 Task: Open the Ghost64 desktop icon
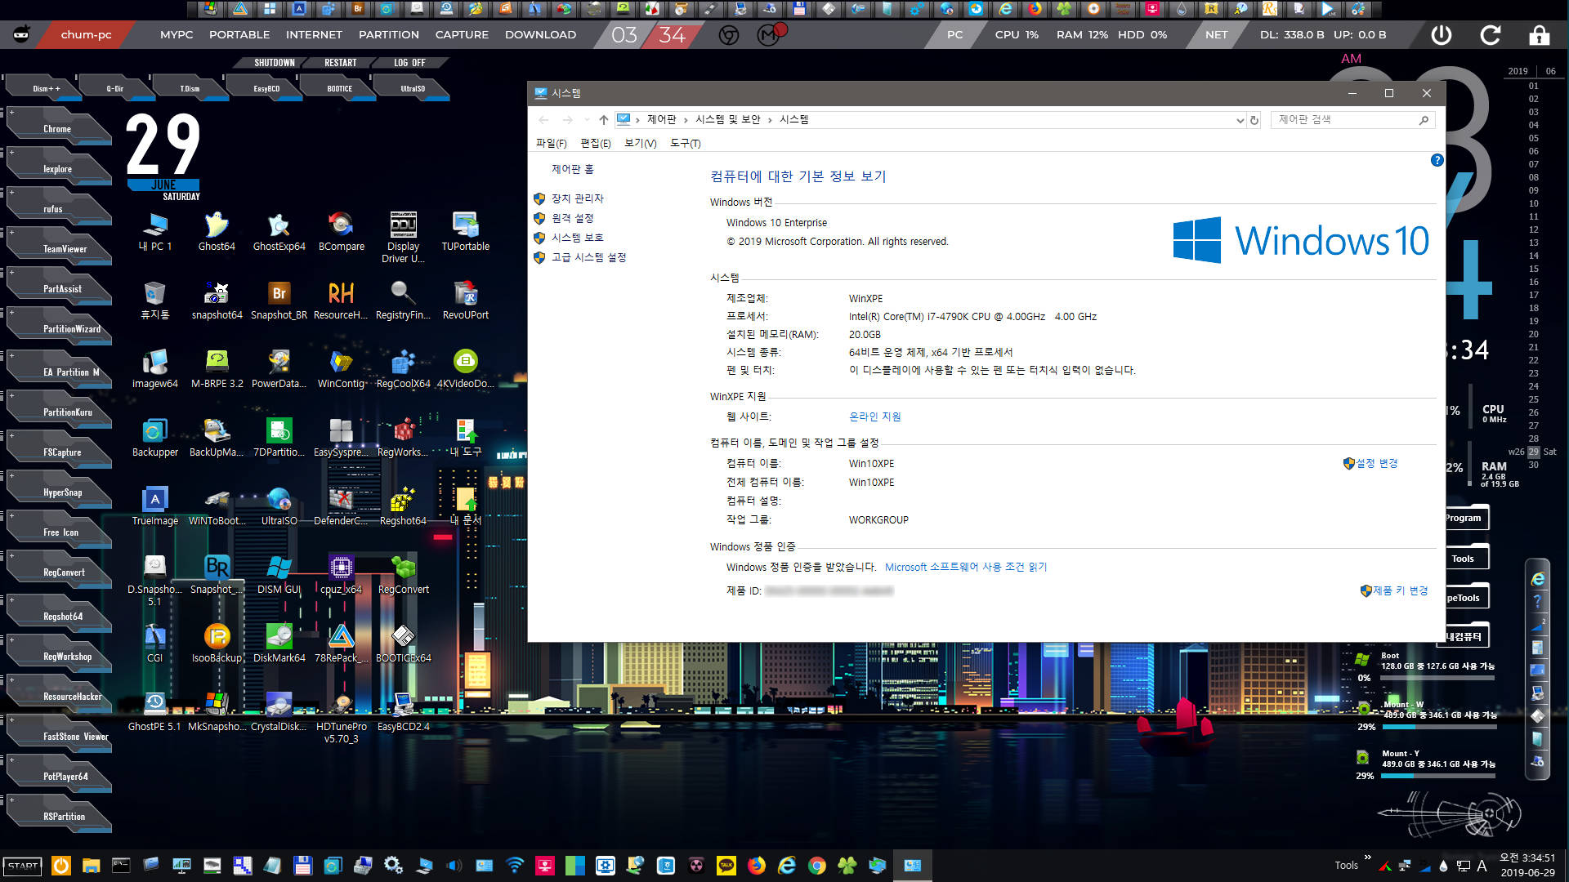point(217,231)
